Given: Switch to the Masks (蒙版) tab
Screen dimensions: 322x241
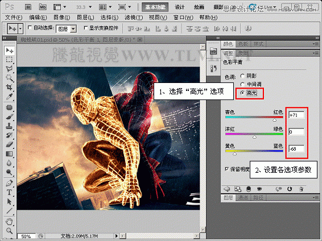Looking at the screenshot, I should 243,53.
